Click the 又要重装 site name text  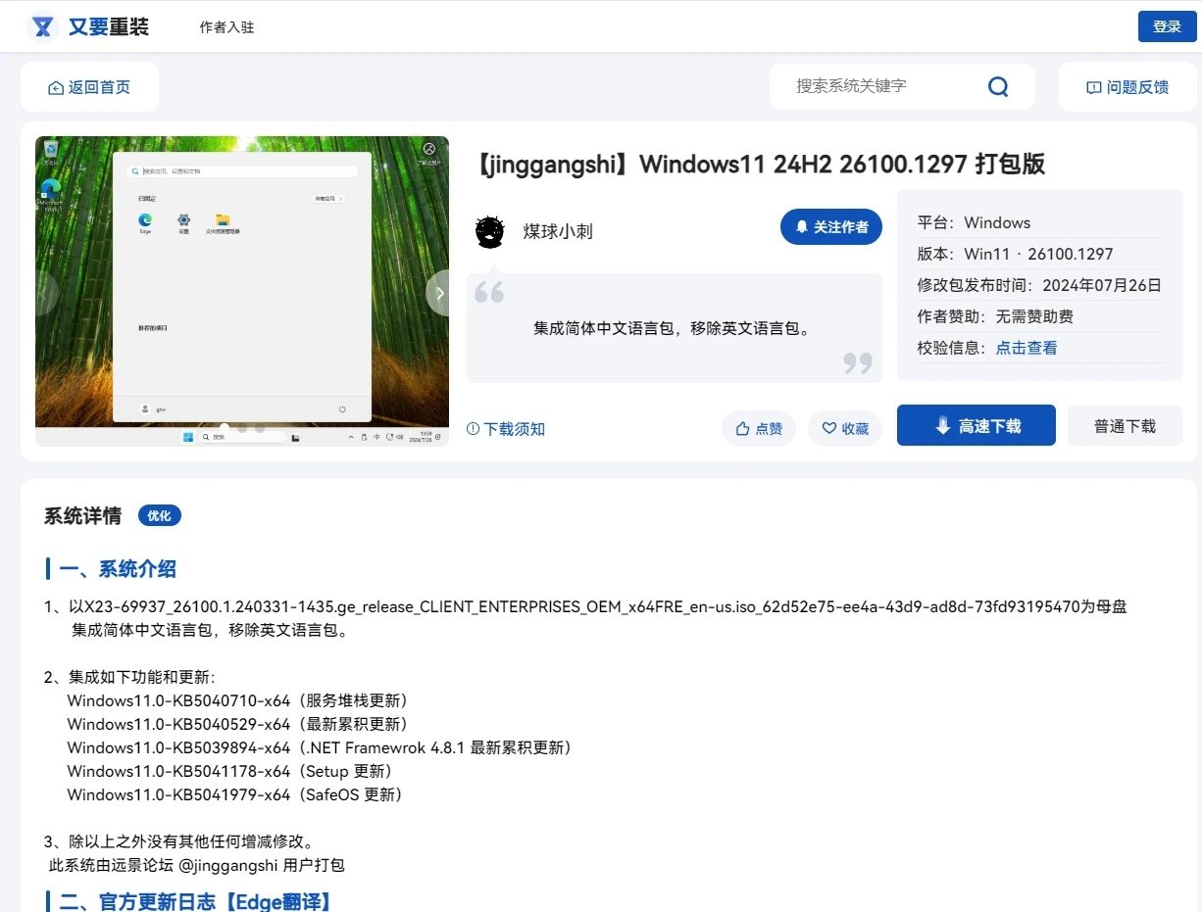click(109, 26)
